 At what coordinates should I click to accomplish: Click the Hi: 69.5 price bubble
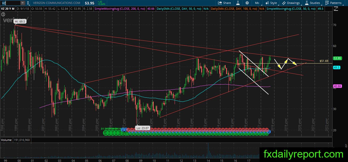pos(20,22)
